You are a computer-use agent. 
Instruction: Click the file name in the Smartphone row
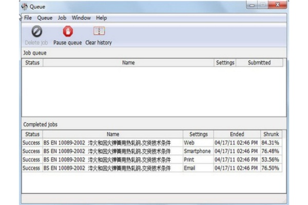[x=107, y=151]
